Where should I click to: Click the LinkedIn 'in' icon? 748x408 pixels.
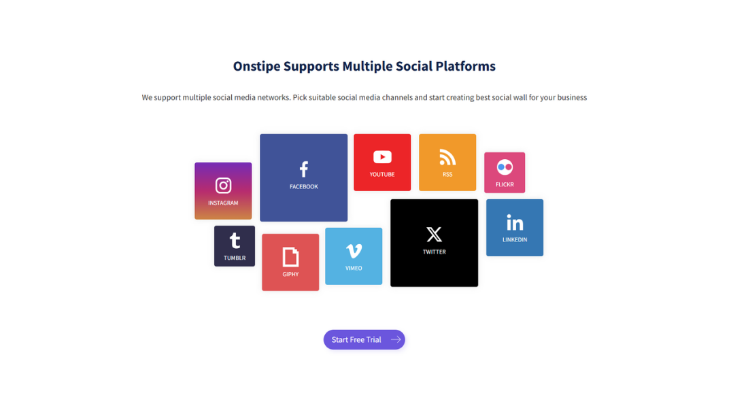pyautogui.click(x=515, y=222)
